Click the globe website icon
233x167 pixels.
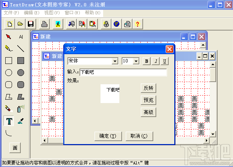click(x=117, y=24)
